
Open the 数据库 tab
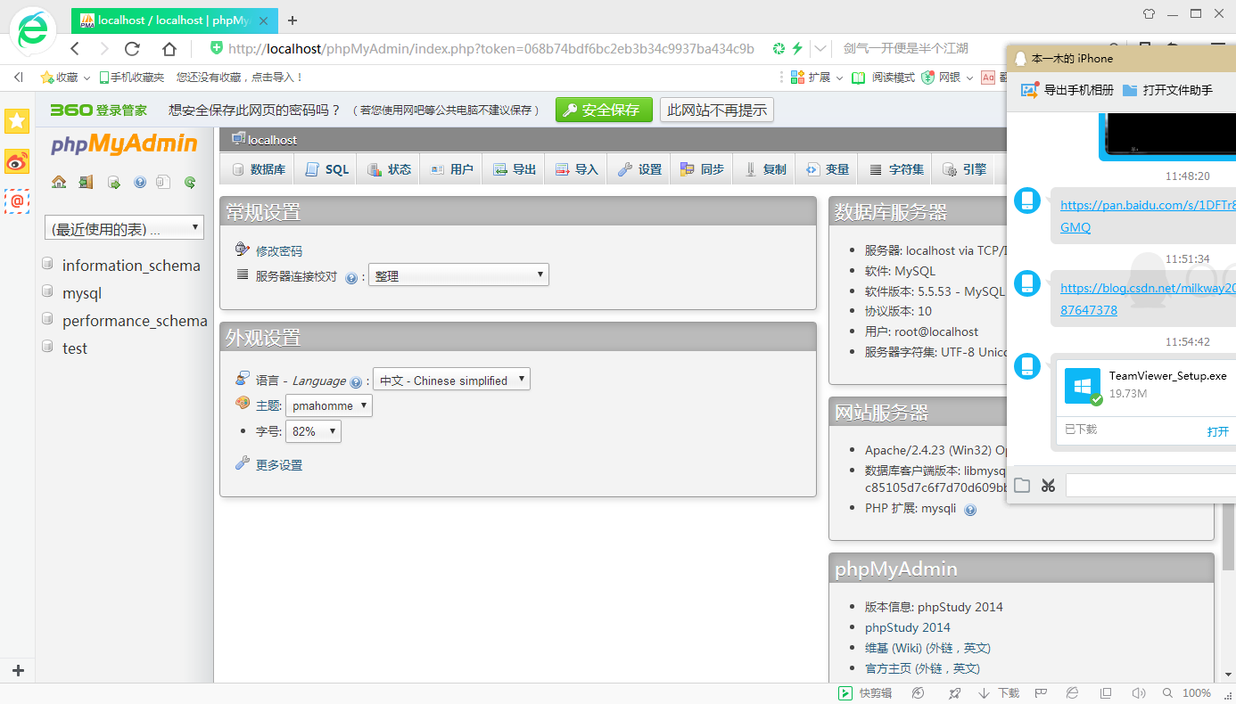click(259, 169)
